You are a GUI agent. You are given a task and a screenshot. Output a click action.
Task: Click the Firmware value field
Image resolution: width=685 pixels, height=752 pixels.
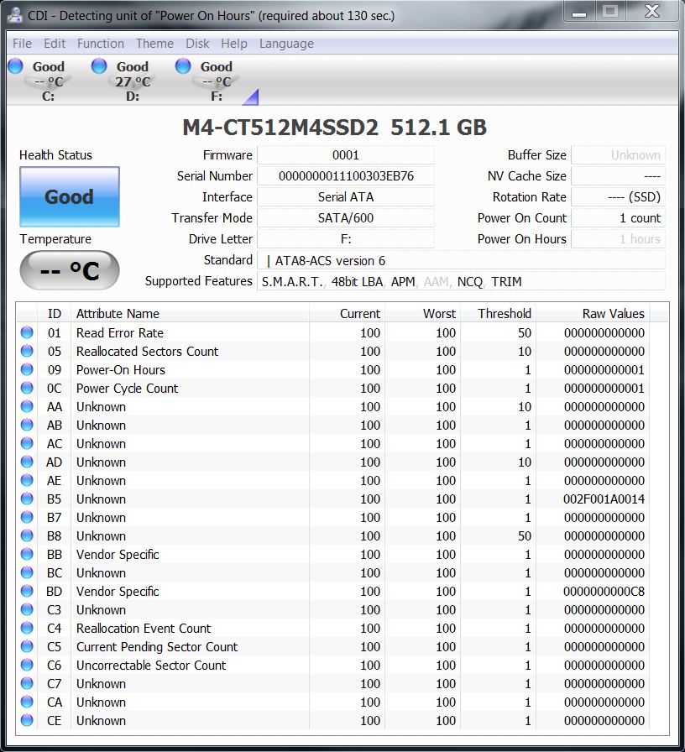[346, 155]
